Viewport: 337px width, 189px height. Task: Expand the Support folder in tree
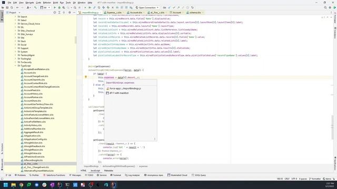pos(15,48)
